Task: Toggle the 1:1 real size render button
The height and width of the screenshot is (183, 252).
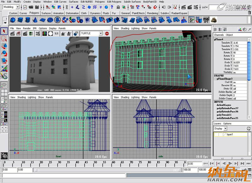Action: [x=56, y=33]
